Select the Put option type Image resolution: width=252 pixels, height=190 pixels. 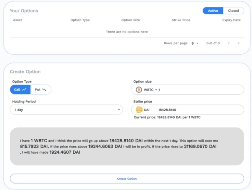click(41, 90)
